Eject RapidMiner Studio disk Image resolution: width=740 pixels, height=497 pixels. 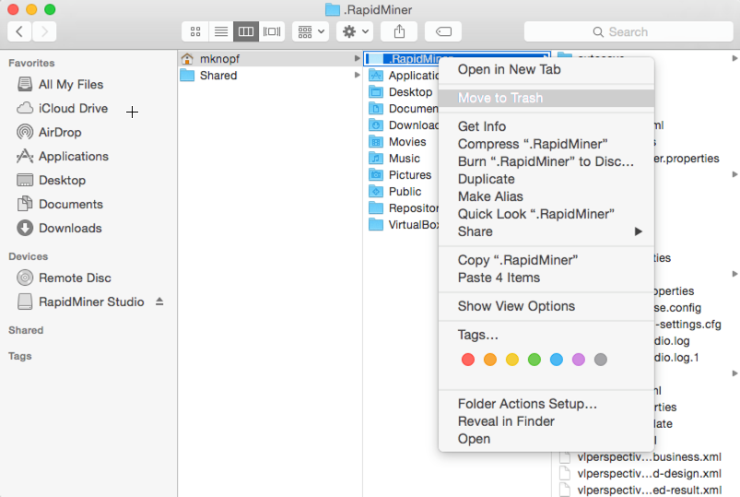click(x=159, y=302)
